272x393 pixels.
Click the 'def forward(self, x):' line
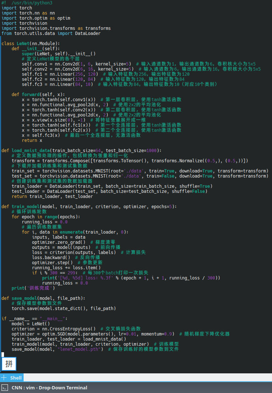click(38, 95)
